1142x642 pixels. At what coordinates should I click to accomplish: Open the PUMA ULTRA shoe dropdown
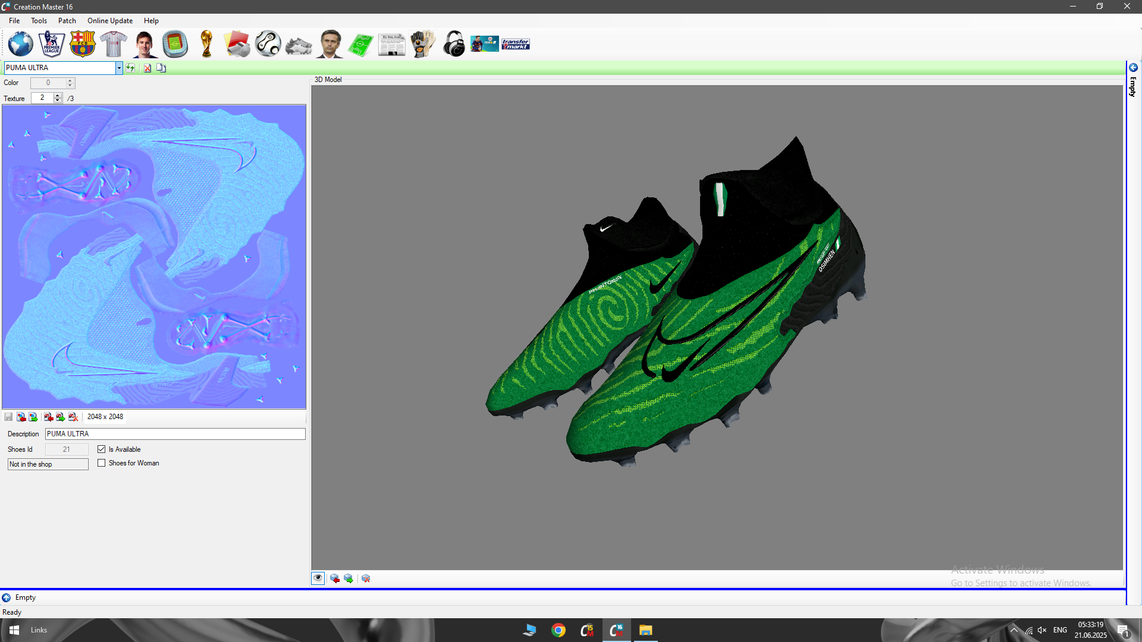pyautogui.click(x=119, y=68)
